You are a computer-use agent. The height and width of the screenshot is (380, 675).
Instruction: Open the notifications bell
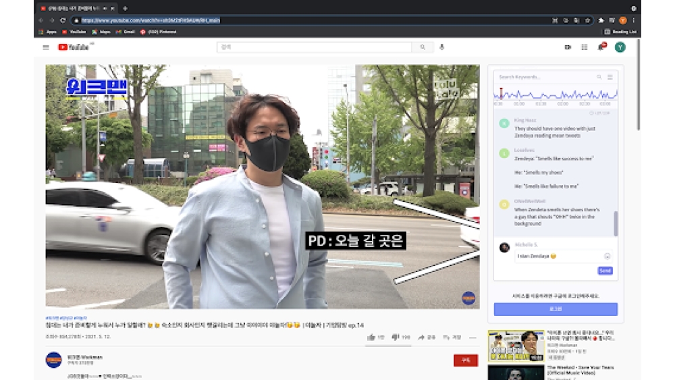click(x=601, y=47)
